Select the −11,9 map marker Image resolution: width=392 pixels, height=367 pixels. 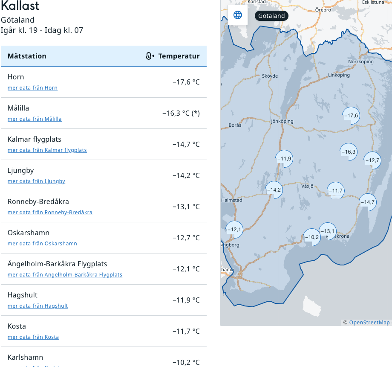click(284, 159)
